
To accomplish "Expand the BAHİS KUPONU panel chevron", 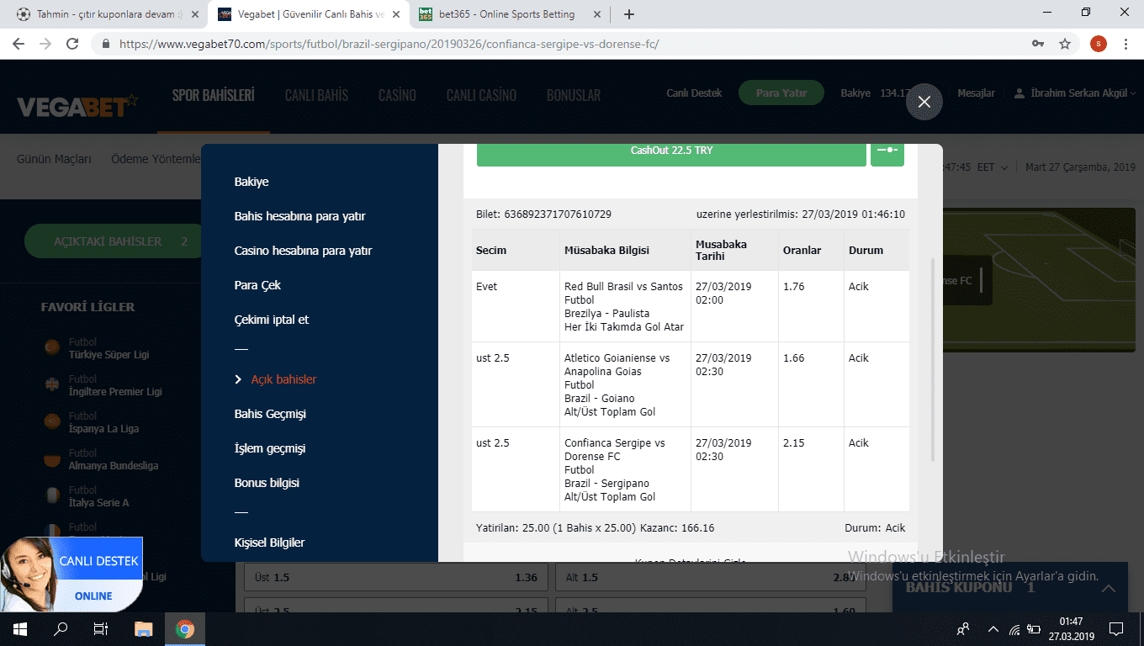I will pos(1109,588).
